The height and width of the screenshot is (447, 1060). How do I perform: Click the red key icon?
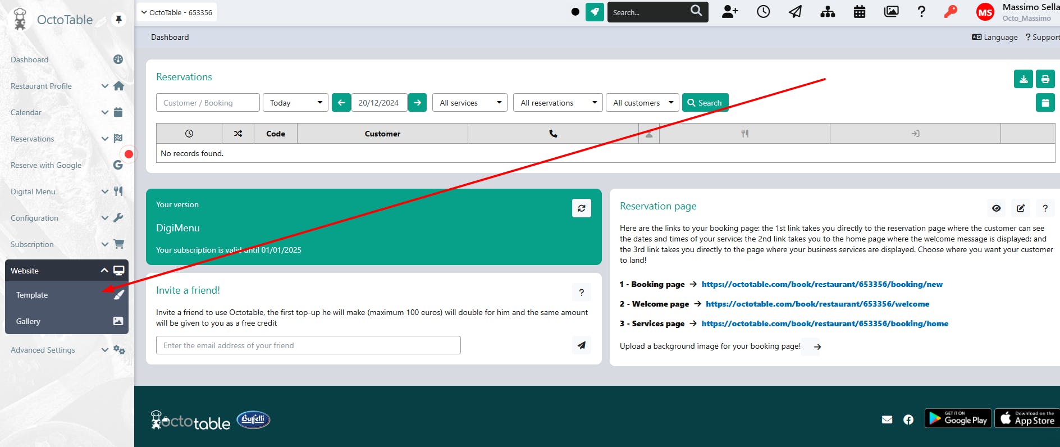[x=951, y=12]
